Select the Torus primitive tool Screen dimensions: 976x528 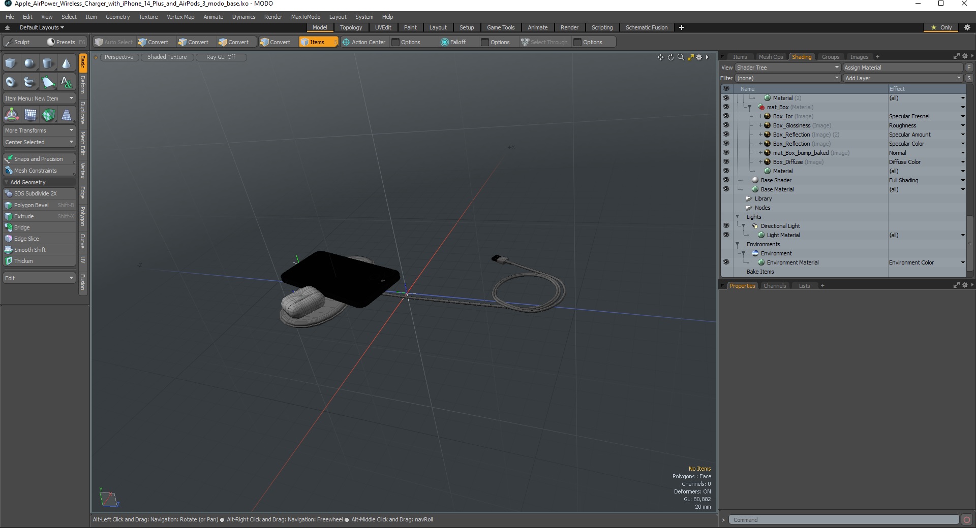point(11,82)
